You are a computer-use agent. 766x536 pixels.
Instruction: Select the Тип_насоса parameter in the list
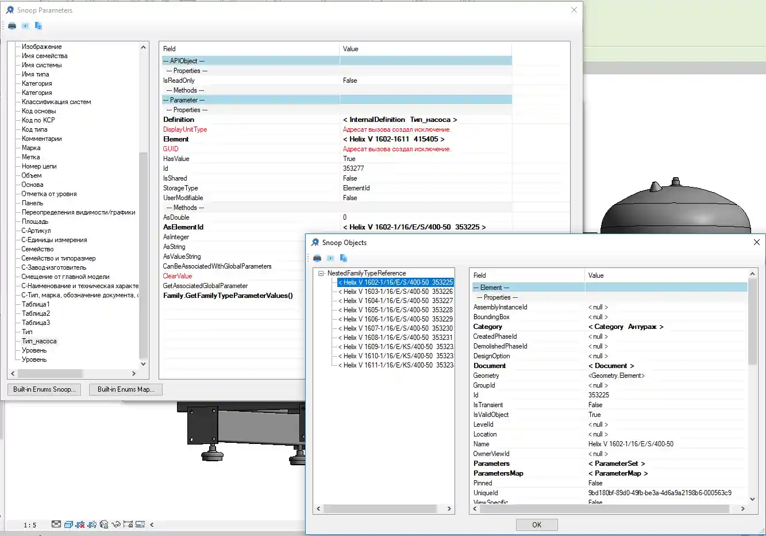39,340
